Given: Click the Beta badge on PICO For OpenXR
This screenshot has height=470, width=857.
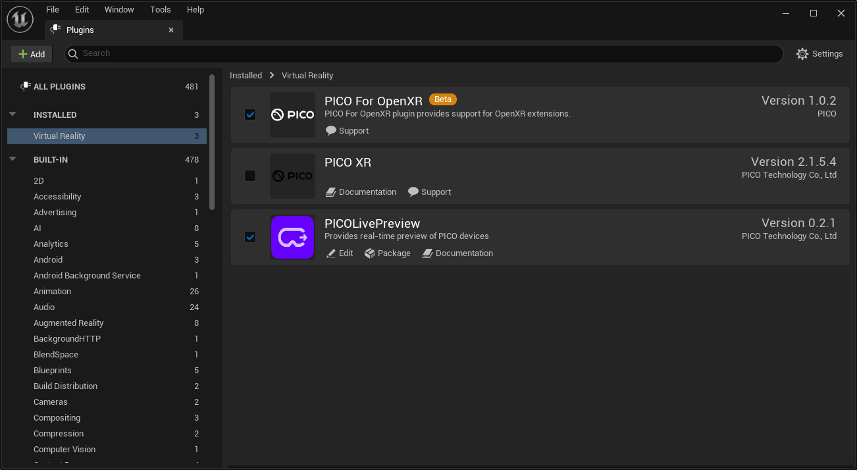Looking at the screenshot, I should tap(443, 99).
